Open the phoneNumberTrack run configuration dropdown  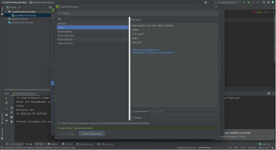coord(227,2)
